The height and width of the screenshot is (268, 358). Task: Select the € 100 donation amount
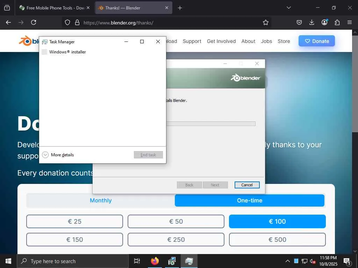pos(277,221)
